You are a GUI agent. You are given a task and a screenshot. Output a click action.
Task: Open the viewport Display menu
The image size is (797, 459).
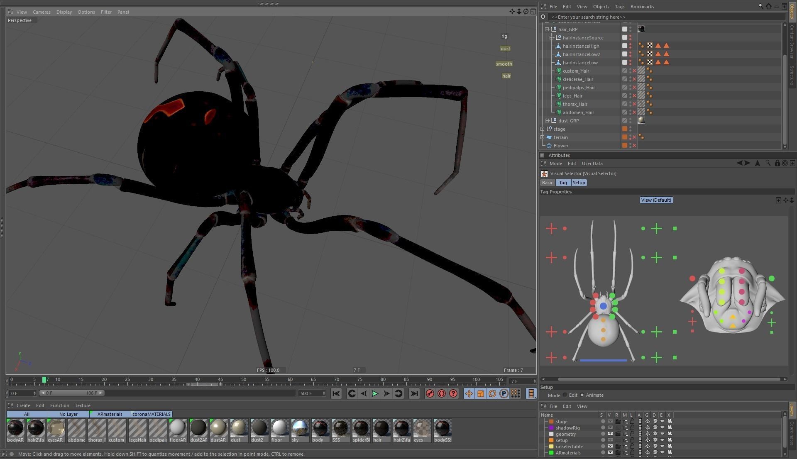click(x=64, y=12)
